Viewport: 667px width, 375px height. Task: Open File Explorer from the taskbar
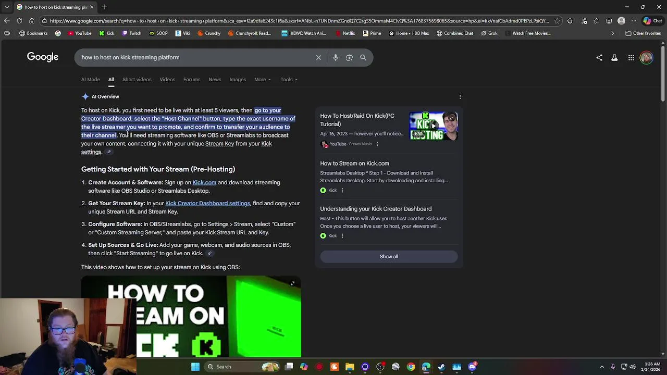(x=350, y=367)
